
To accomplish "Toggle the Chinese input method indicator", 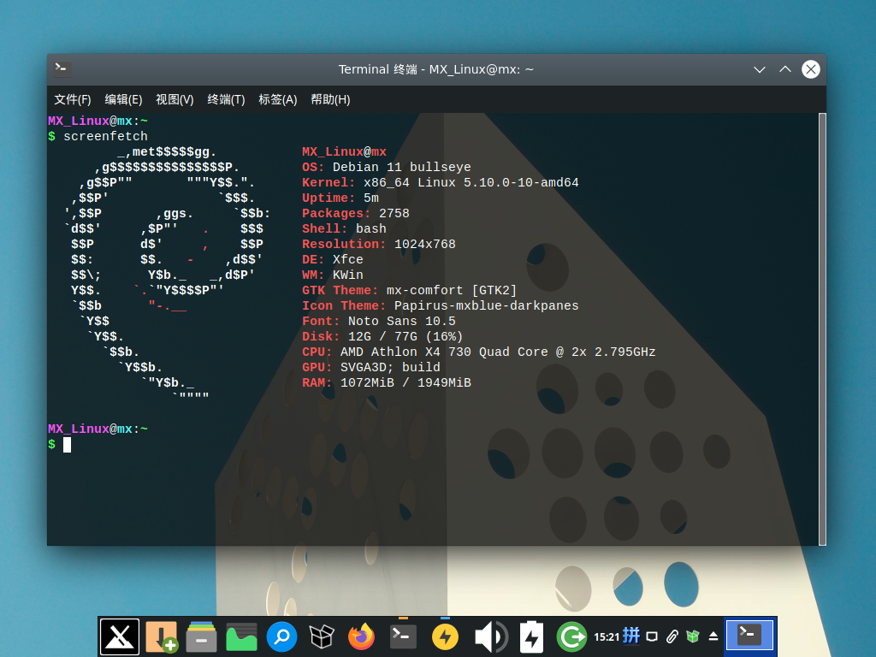I will click(631, 636).
